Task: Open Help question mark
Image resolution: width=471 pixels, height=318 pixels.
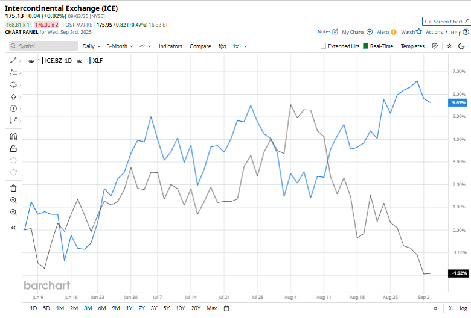Action: coord(466,32)
